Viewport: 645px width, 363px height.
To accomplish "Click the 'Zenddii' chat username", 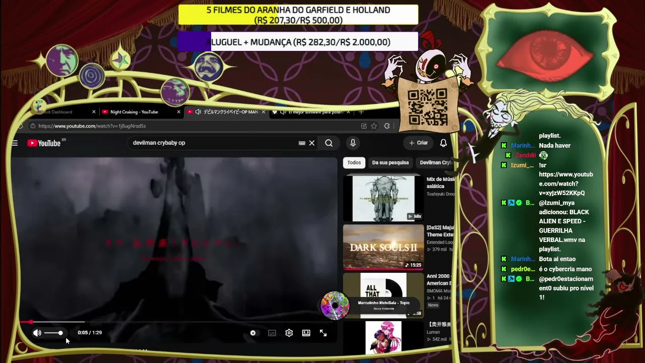I will coord(526,155).
